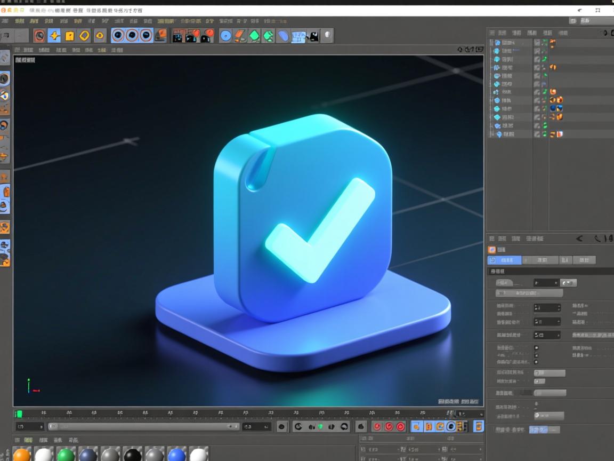Click the camera object icon in toolbar
The width and height of the screenshot is (614, 461).
tap(314, 36)
